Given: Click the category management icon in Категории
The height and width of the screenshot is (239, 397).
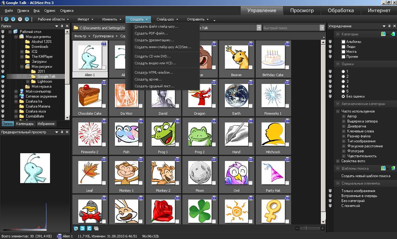Looking at the screenshot, I should tap(383, 34).
